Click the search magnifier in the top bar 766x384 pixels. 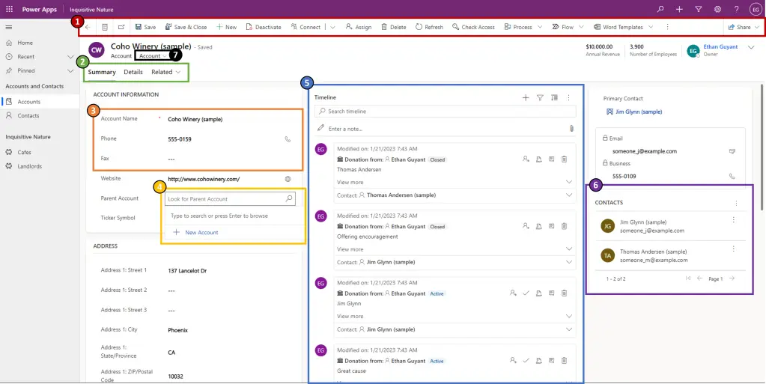(x=660, y=9)
